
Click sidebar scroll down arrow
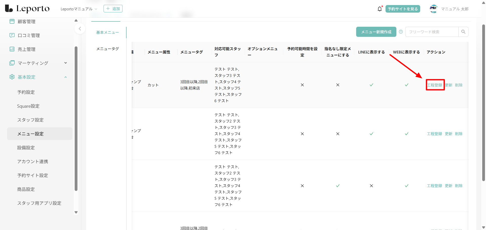coord(76,212)
